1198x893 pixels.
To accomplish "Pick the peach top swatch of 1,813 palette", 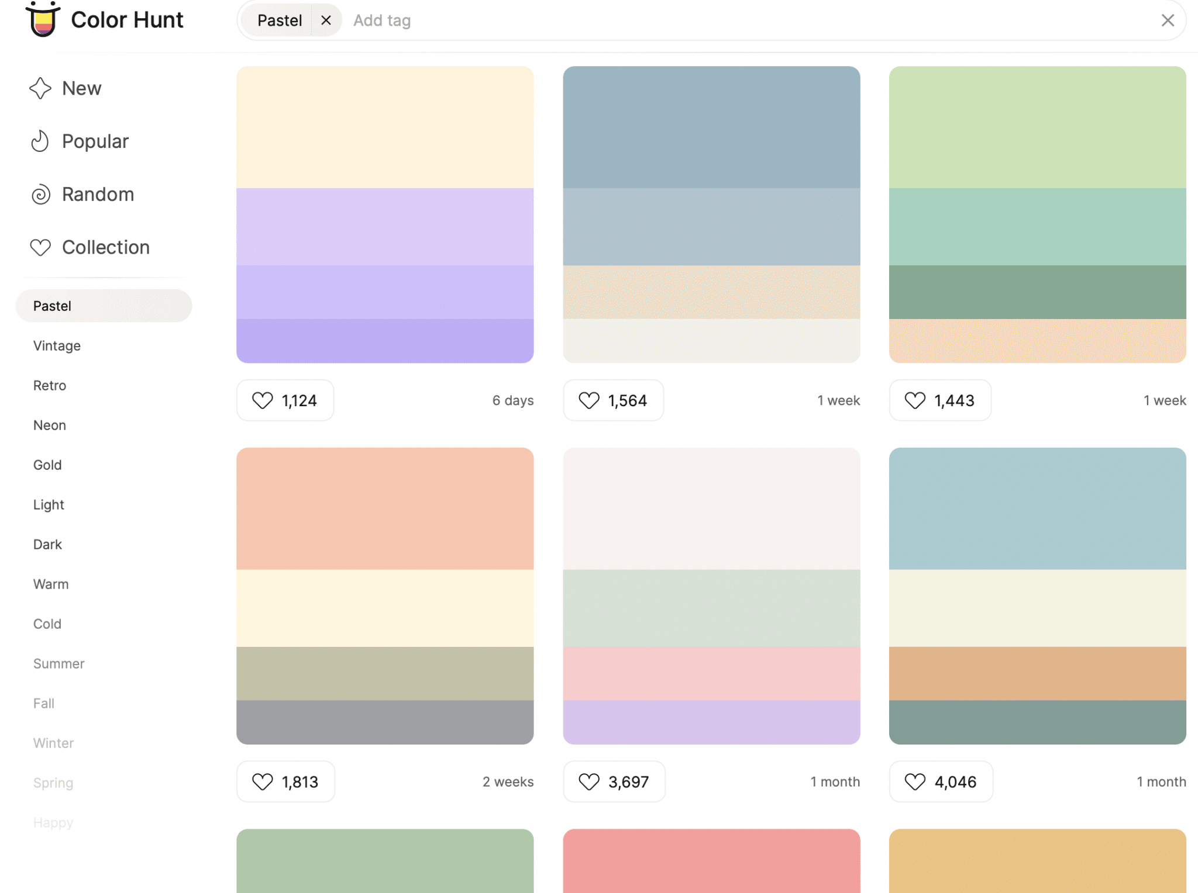I will click(385, 508).
